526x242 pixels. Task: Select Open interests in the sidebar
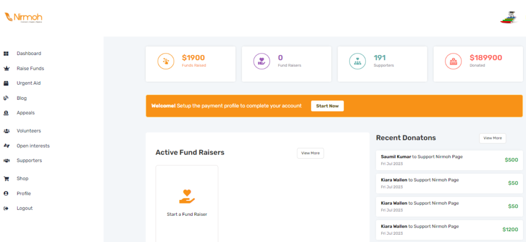33,146
